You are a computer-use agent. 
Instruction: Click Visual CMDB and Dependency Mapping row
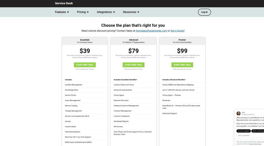(182, 85)
